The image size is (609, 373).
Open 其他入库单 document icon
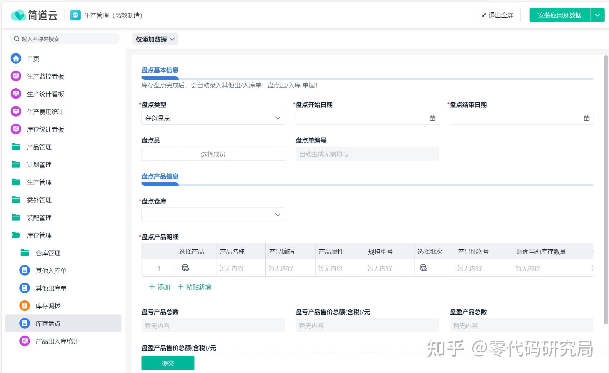tap(24, 270)
